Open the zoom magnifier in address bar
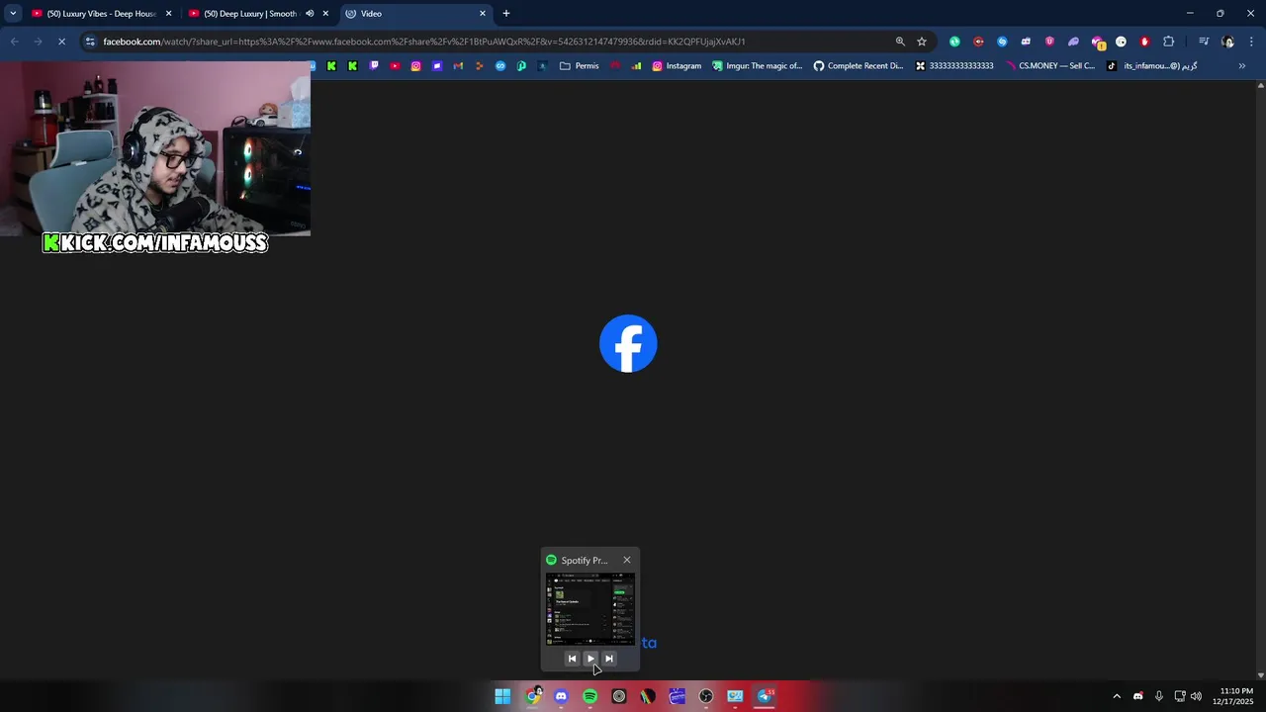Screen dimensions: 1266x712 click(900, 42)
